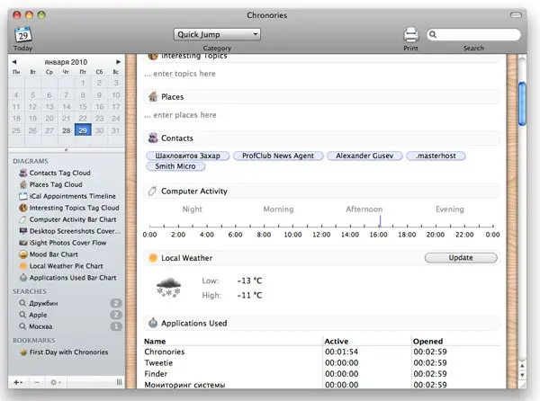Open iCal Appointments Timeline diagram
Screen dimensions: 540x401
click(x=72, y=196)
